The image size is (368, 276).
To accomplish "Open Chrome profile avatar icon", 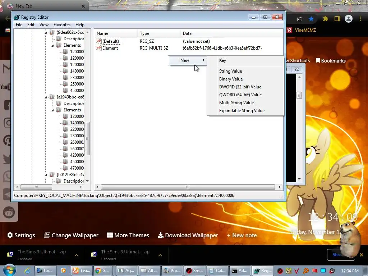I will [x=349, y=19].
